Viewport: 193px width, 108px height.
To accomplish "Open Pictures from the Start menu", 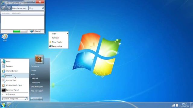I will pyautogui.click(x=33, y=70).
